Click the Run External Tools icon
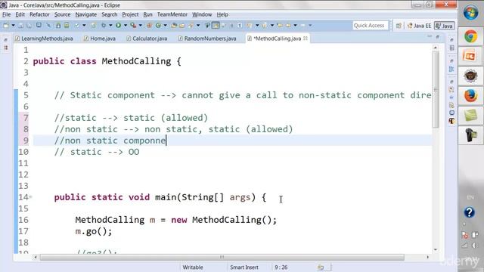Image resolution: width=484 pixels, height=272 pixels. [x=133, y=25]
